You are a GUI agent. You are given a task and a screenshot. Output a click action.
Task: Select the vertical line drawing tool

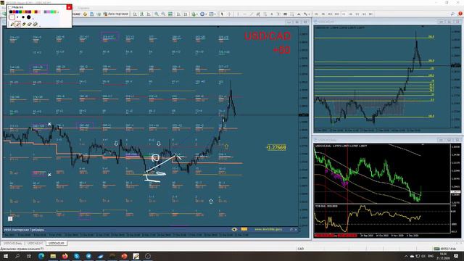tap(238, 14)
